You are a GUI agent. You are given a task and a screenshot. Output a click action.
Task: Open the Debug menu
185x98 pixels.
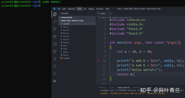click(91, 9)
